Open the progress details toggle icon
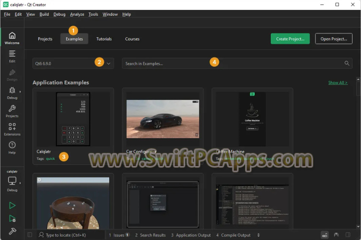The image size is (361, 240). pyautogui.click(x=324, y=235)
